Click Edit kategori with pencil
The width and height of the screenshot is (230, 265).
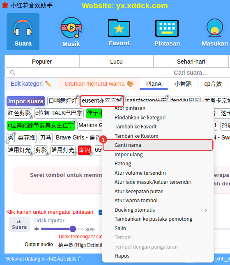click(x=31, y=84)
